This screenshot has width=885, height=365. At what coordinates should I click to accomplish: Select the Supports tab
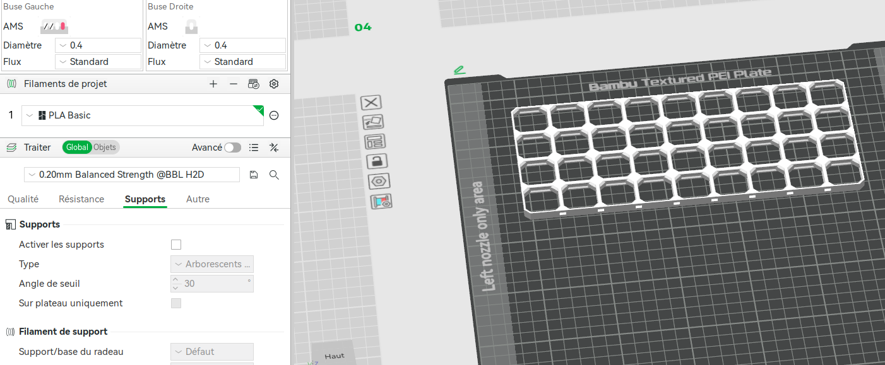point(145,199)
